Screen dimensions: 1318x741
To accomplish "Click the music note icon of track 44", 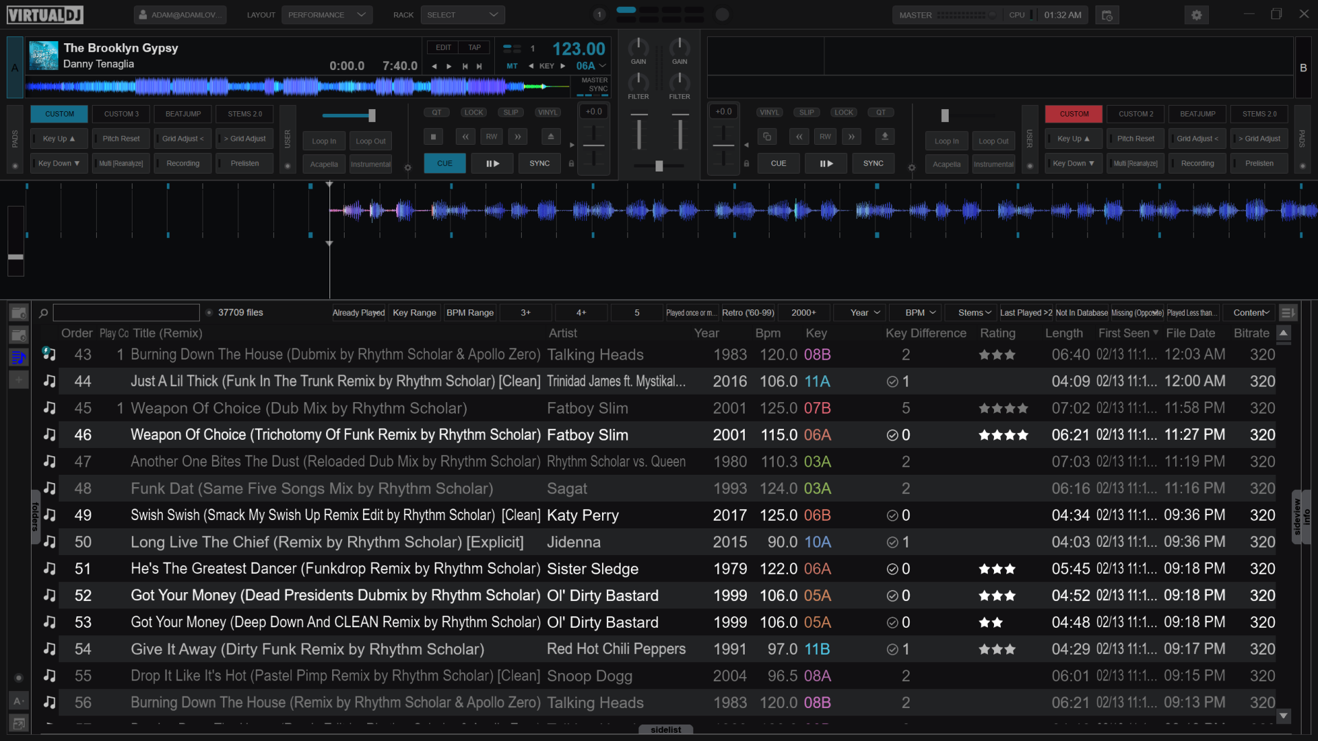I will [x=49, y=381].
